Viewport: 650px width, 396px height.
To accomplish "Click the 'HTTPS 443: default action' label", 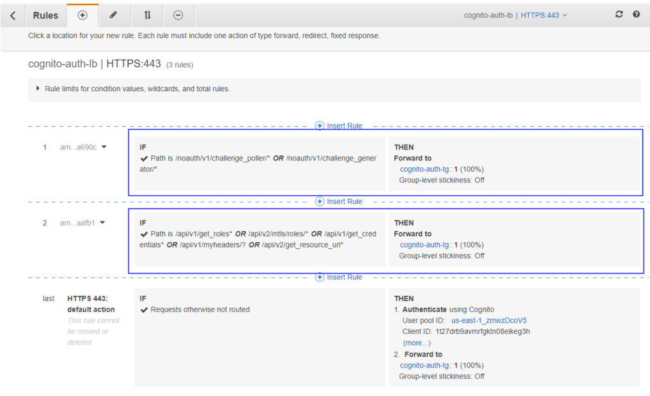I will pos(91,304).
